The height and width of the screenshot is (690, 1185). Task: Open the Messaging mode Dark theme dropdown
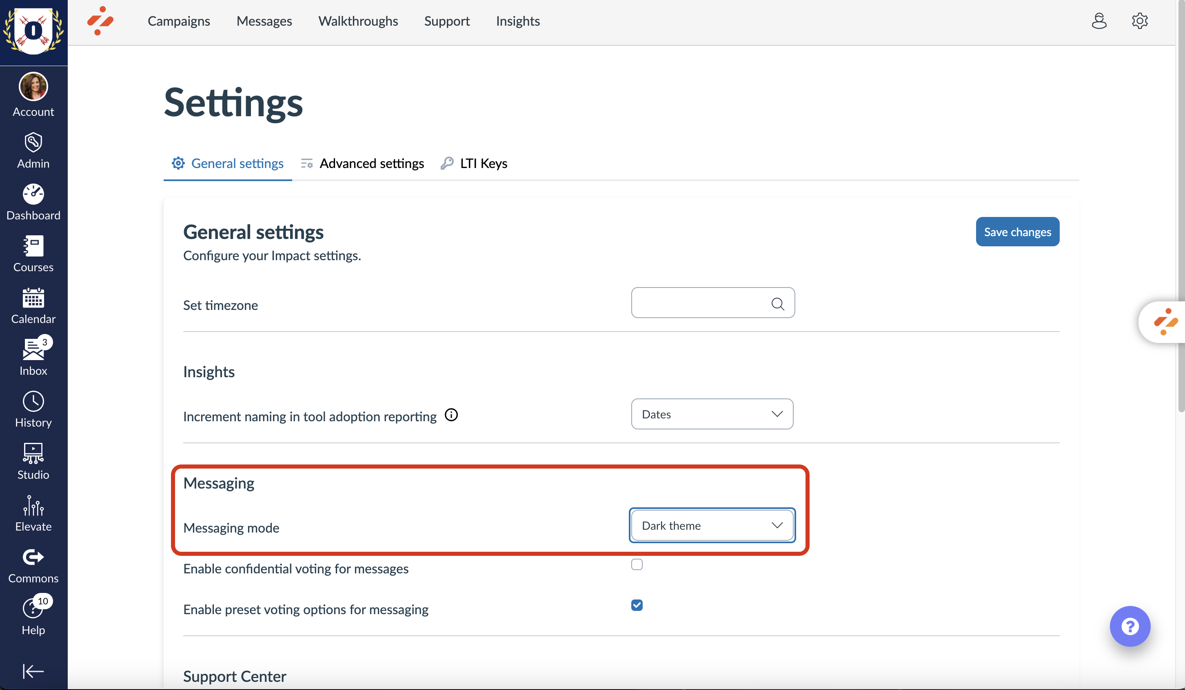pyautogui.click(x=712, y=526)
